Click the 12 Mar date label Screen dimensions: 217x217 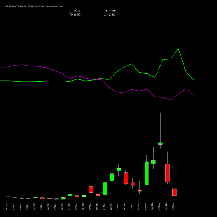[111, 207]
